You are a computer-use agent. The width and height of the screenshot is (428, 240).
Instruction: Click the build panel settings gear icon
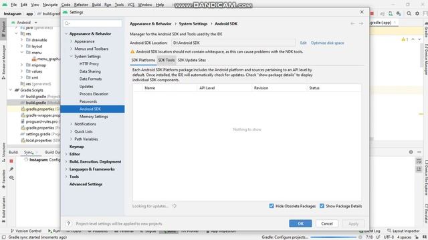click(411, 152)
